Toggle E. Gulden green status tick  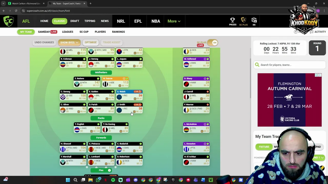coord(112,91)
